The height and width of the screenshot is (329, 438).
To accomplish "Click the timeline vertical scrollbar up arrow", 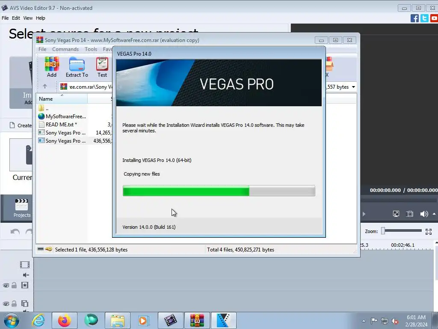I will [x=436, y=243].
